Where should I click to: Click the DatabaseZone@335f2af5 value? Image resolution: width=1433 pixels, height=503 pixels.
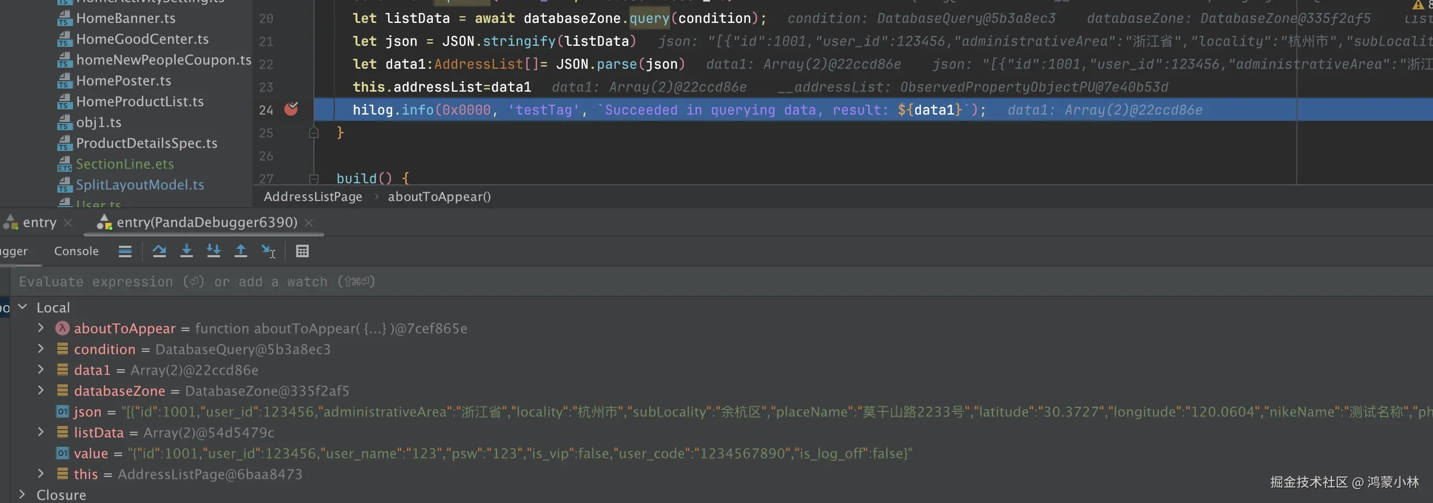267,391
